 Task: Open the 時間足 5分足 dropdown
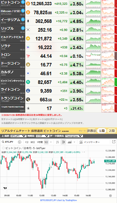coord(42,136)
